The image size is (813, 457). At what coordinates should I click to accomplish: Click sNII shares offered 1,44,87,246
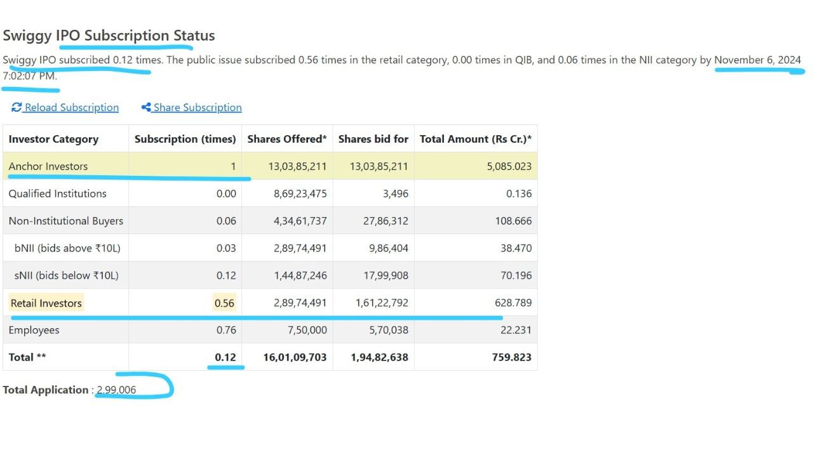pos(300,275)
